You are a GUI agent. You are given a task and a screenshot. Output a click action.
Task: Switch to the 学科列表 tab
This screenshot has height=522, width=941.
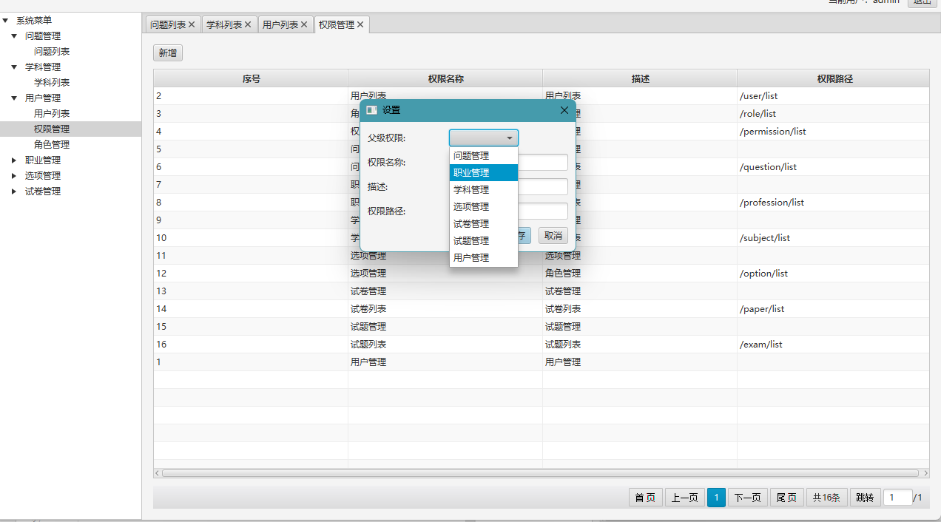(x=223, y=24)
